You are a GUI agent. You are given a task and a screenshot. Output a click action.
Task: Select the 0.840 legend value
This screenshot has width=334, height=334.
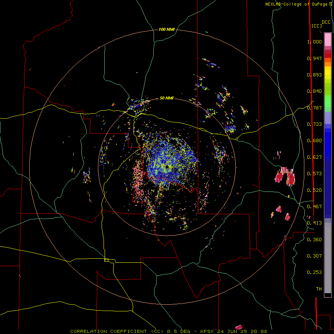click(314, 91)
